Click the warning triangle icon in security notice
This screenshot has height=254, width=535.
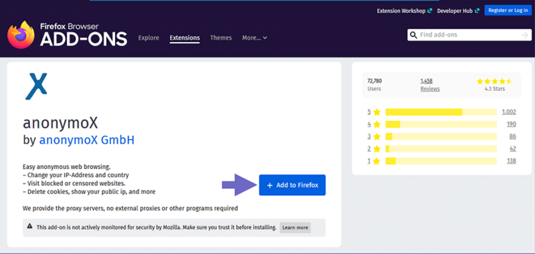coord(29,226)
